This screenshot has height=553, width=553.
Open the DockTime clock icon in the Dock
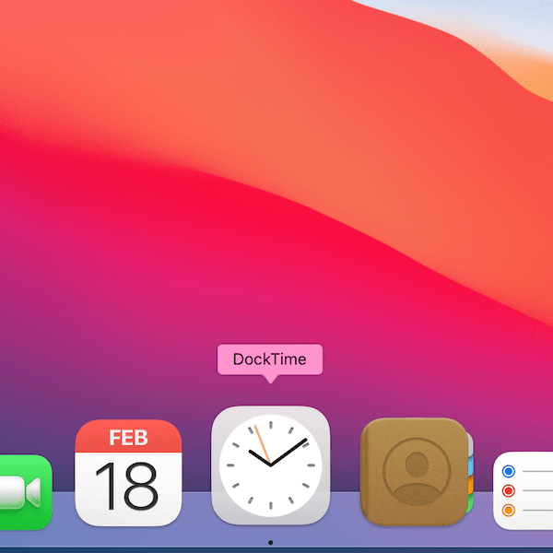(x=270, y=465)
